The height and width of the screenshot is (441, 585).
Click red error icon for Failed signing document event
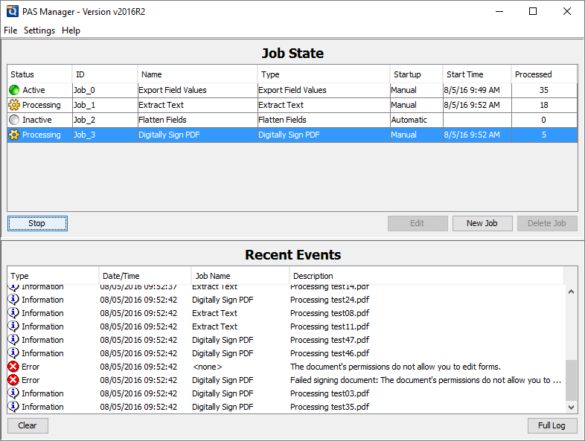(13, 380)
